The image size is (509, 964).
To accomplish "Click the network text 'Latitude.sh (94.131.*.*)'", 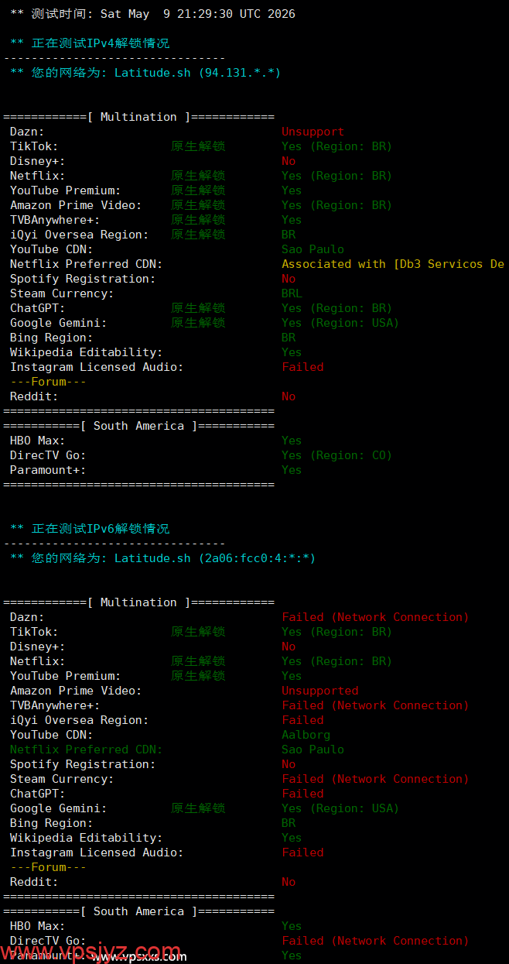I will tap(197, 73).
